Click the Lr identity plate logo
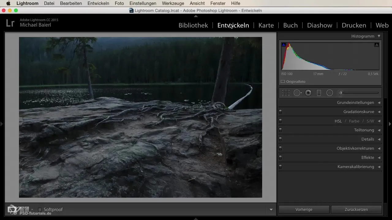This screenshot has height=220, width=392. point(10,23)
